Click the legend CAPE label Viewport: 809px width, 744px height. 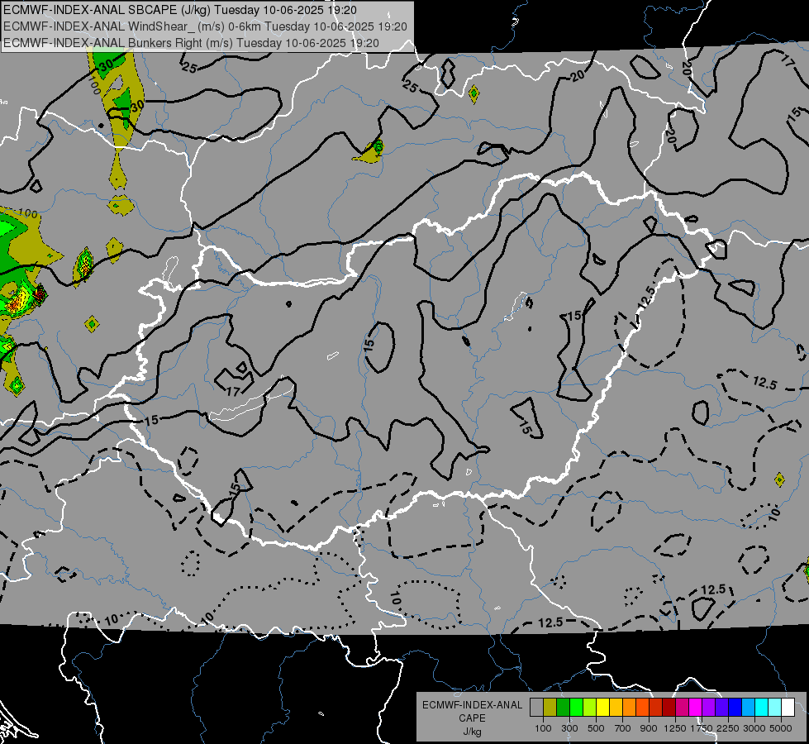coord(472,718)
